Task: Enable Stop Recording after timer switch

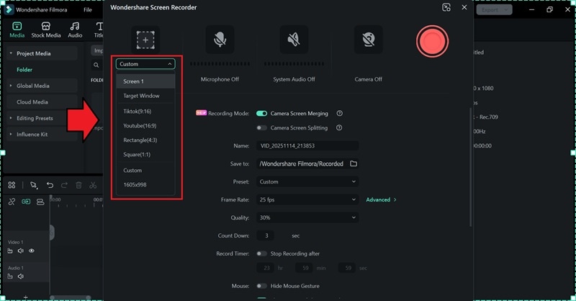Action: pos(261,253)
